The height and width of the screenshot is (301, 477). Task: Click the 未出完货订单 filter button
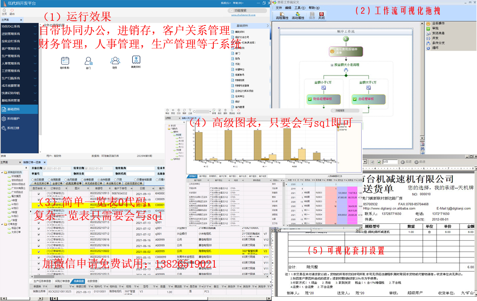point(41,183)
